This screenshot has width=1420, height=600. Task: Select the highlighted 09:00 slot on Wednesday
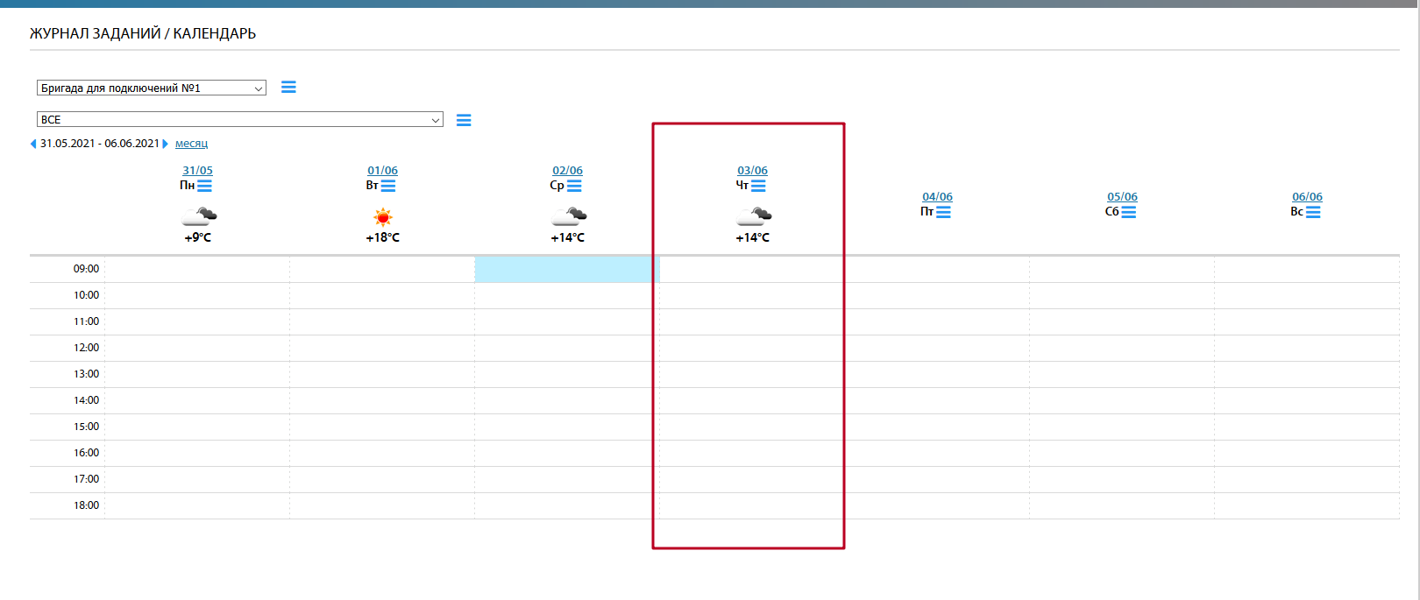click(x=567, y=270)
